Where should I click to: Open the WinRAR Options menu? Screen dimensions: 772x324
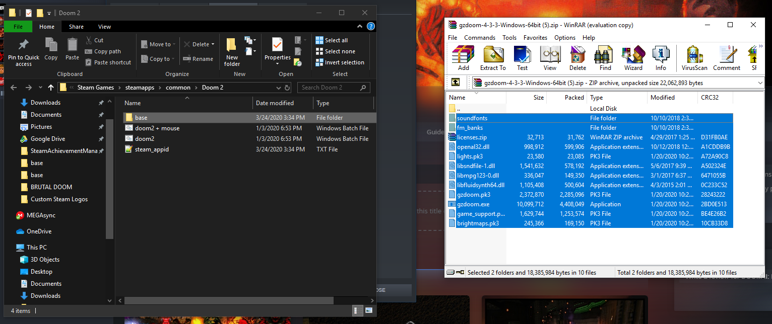(x=565, y=38)
